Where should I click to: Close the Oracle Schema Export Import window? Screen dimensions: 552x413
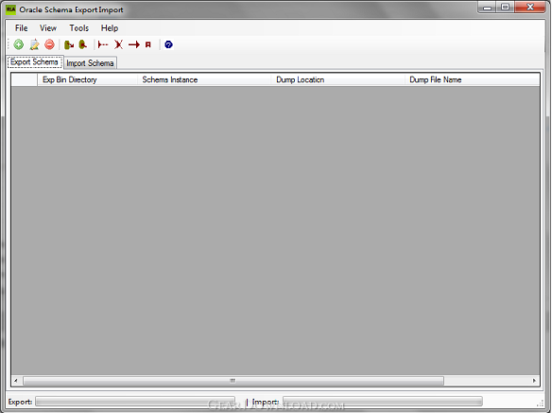coord(530,8)
